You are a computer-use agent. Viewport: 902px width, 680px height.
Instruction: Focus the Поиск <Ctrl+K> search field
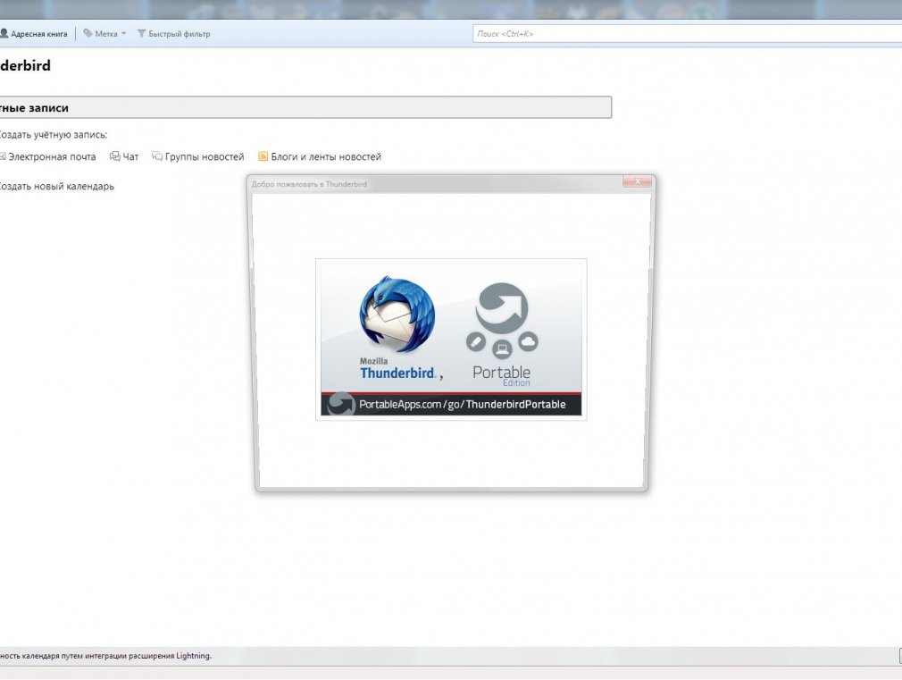click(x=687, y=34)
